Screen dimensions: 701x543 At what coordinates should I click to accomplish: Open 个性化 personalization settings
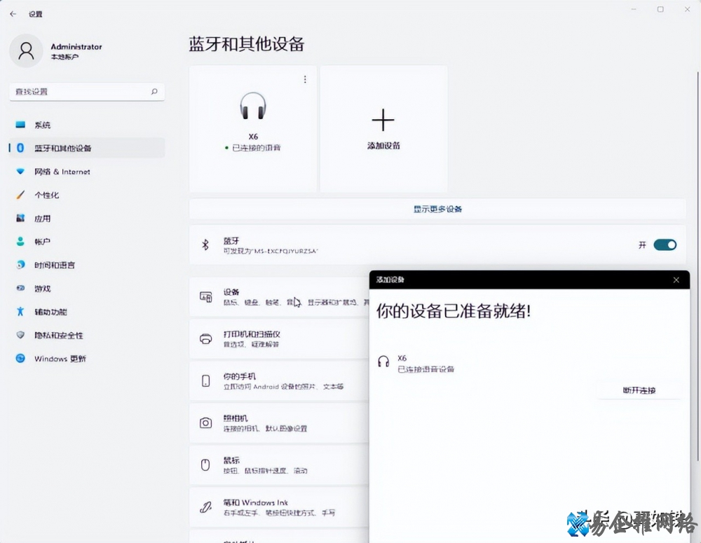coord(47,195)
